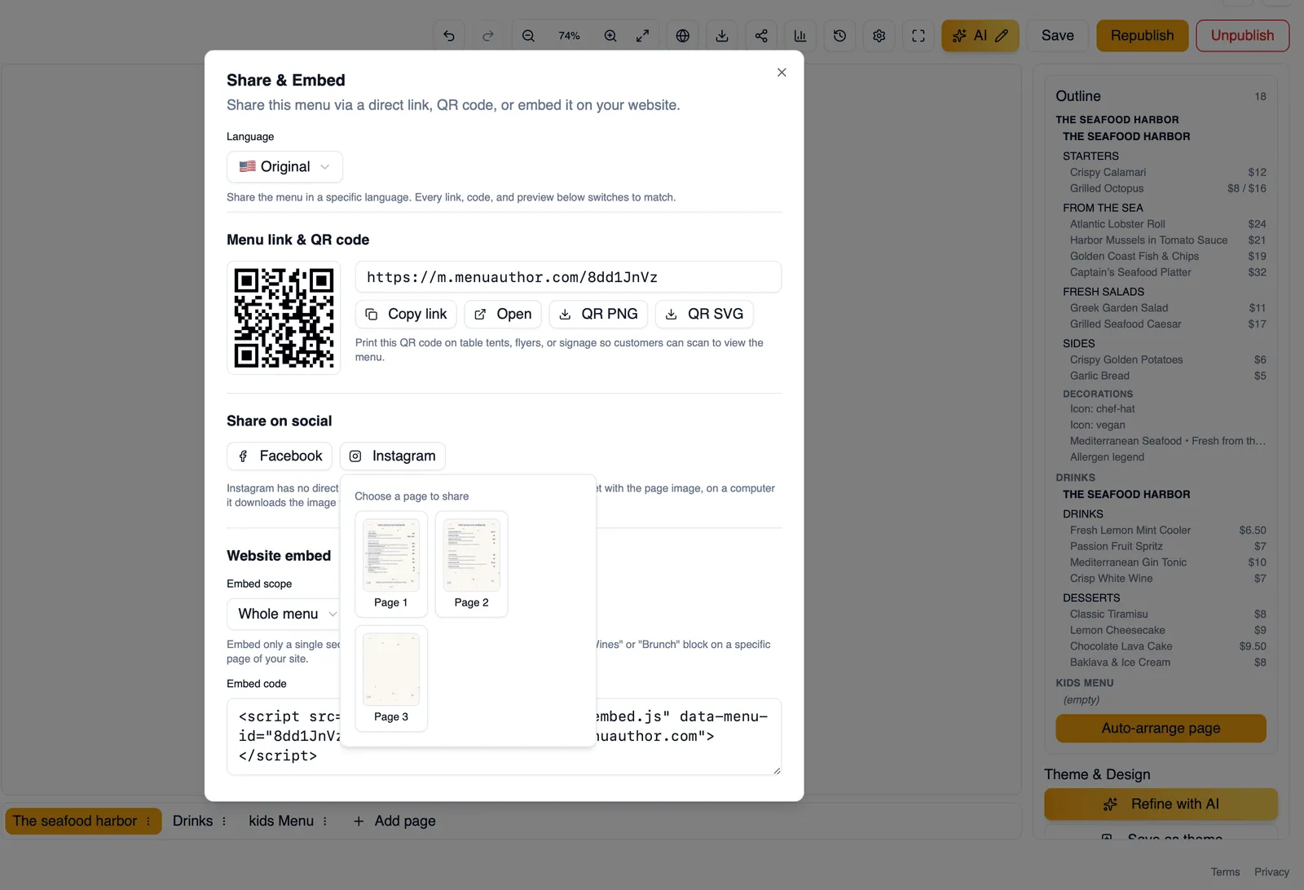Switch to the kids Menu page tab
Screen dimensions: 1304x890
(x=281, y=822)
